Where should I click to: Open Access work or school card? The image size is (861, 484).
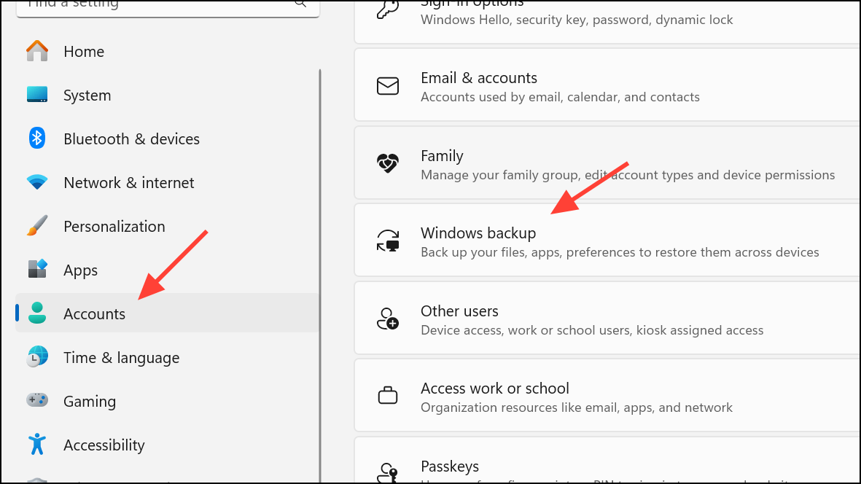click(607, 396)
